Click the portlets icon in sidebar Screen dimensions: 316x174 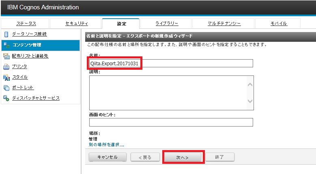[6, 88]
